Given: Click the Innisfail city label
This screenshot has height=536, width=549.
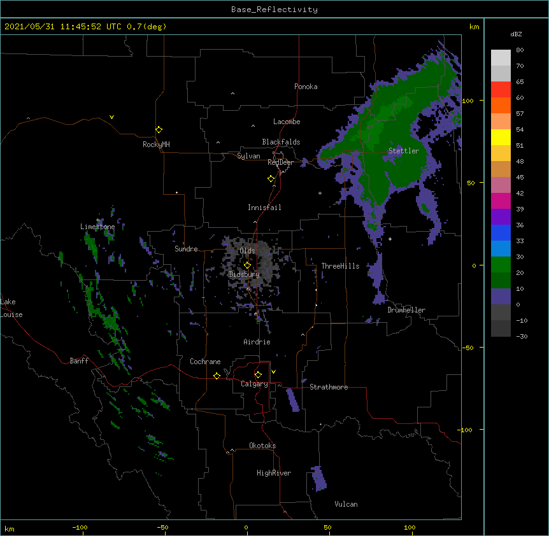Looking at the screenshot, I should (264, 208).
